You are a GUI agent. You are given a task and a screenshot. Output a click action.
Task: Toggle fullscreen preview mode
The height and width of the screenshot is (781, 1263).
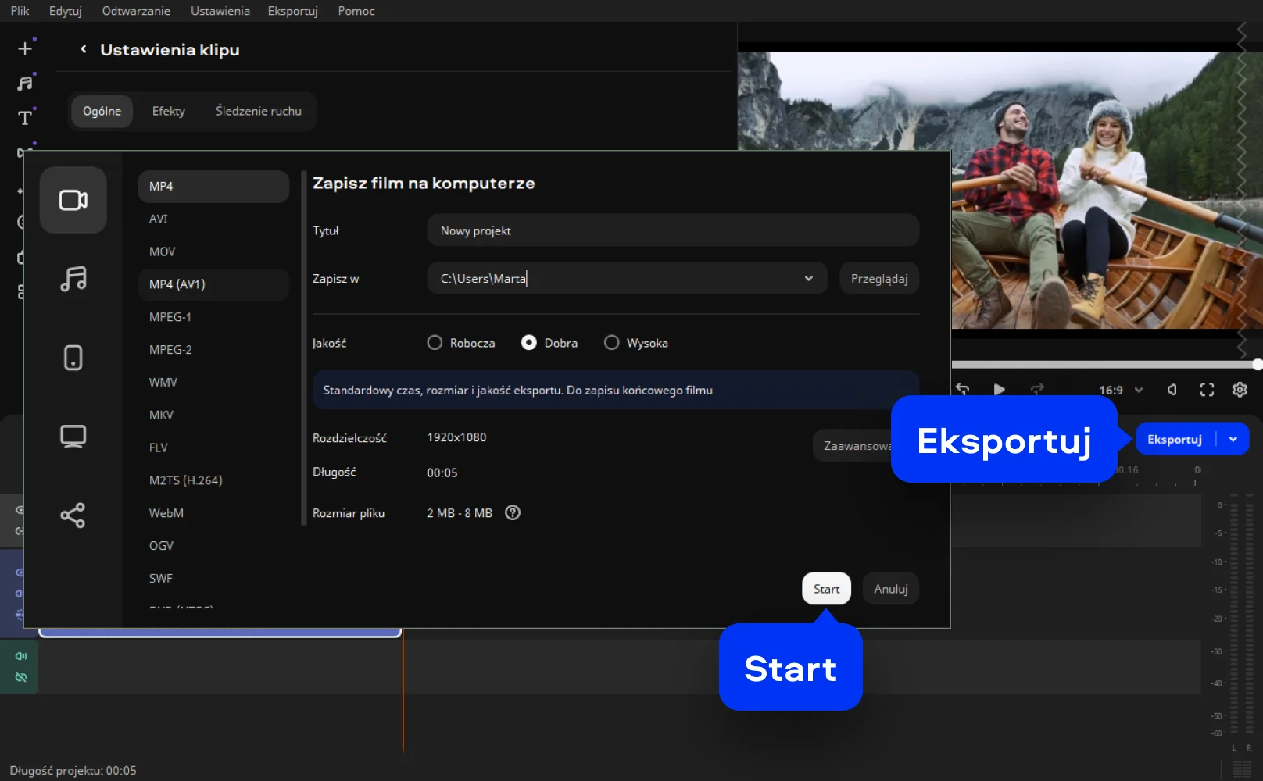[x=1207, y=390]
